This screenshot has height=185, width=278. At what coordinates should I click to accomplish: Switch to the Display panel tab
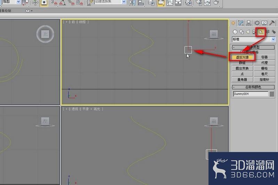[x=264, y=23]
